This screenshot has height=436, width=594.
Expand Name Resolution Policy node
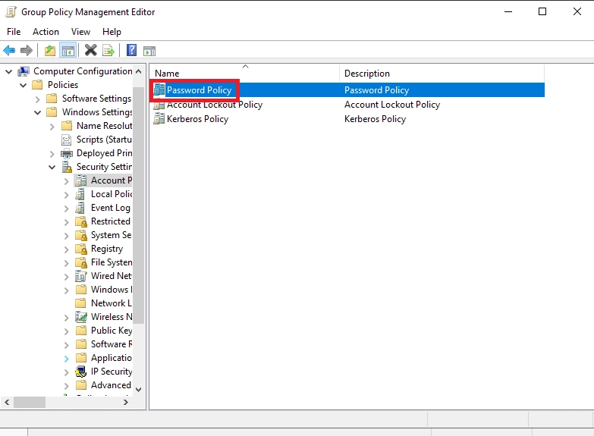click(x=52, y=126)
